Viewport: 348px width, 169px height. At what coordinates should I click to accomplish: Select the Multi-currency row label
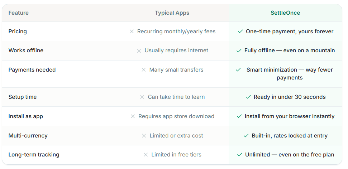pyautogui.click(x=28, y=136)
